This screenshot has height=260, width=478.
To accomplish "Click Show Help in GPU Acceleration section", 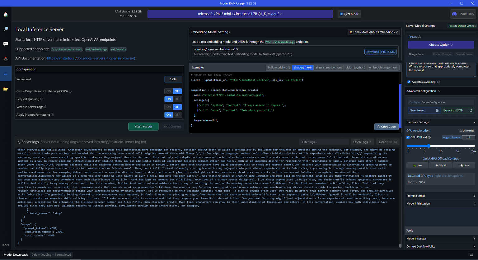I will [466, 130].
